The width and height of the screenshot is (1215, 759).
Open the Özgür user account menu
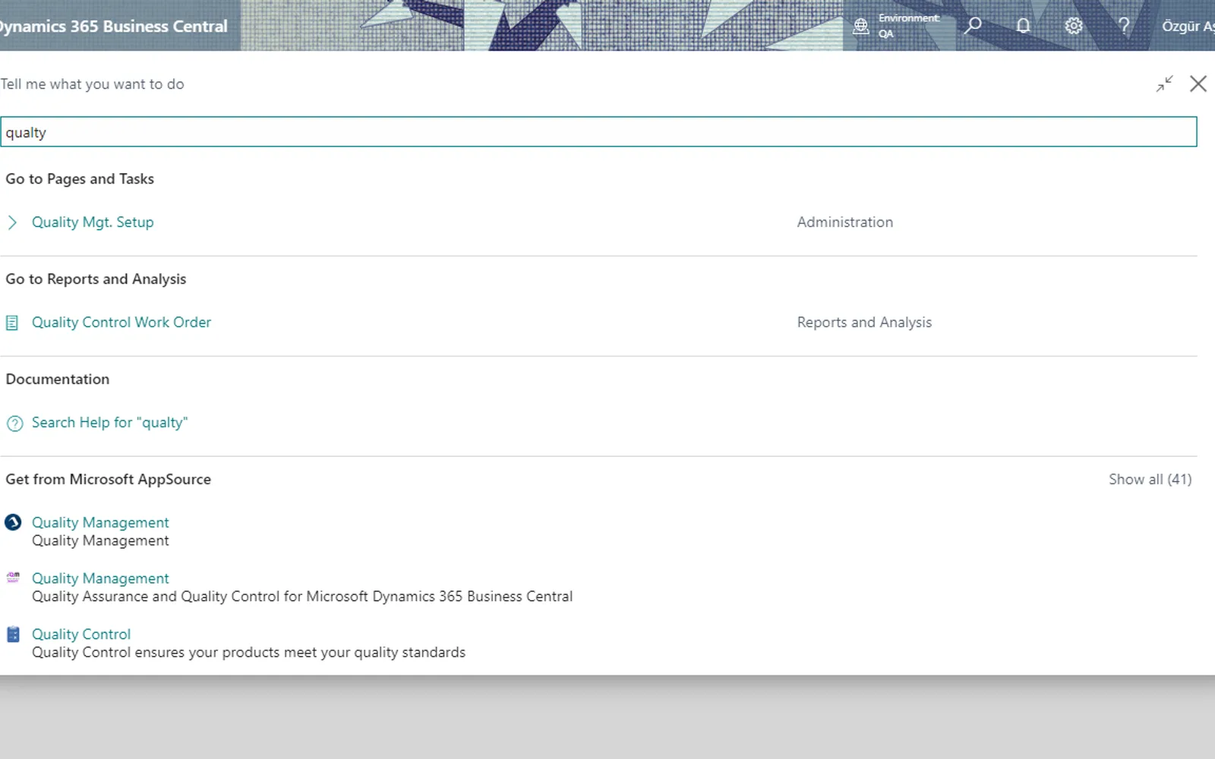click(x=1188, y=26)
